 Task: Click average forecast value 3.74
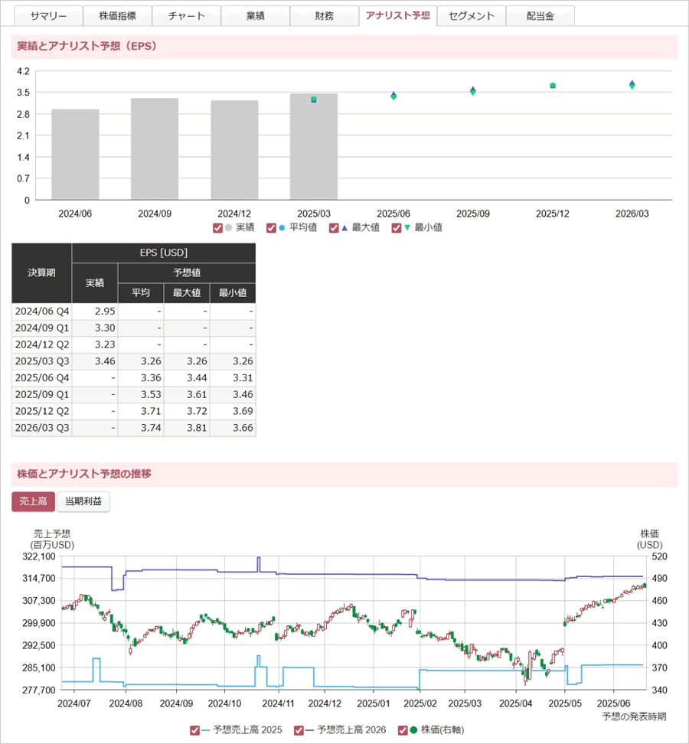pyautogui.click(x=151, y=428)
